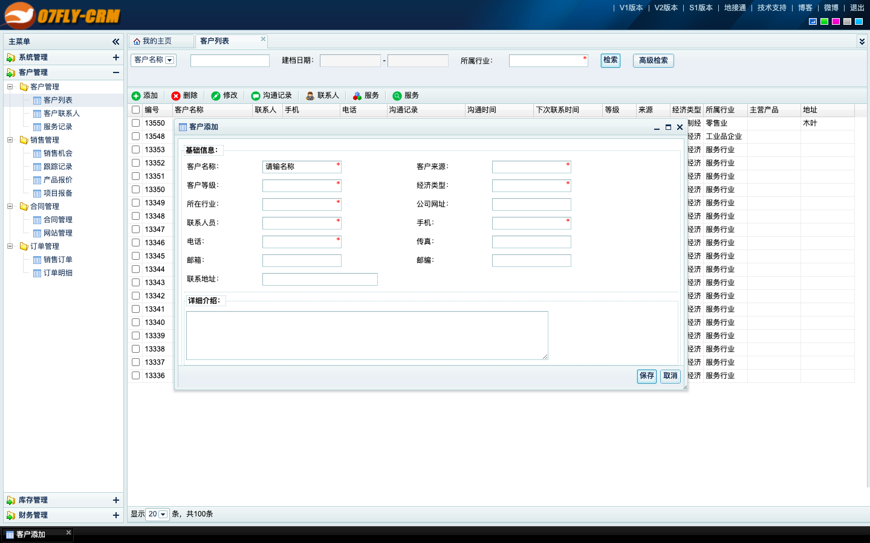
Task: Open 项目报备 in the sidebar tree
Action: (58, 193)
